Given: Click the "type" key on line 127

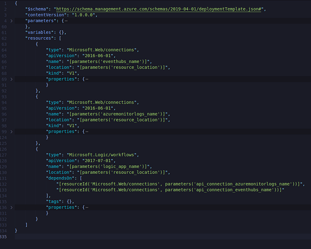Looking at the screenshot, I should coord(54,155).
